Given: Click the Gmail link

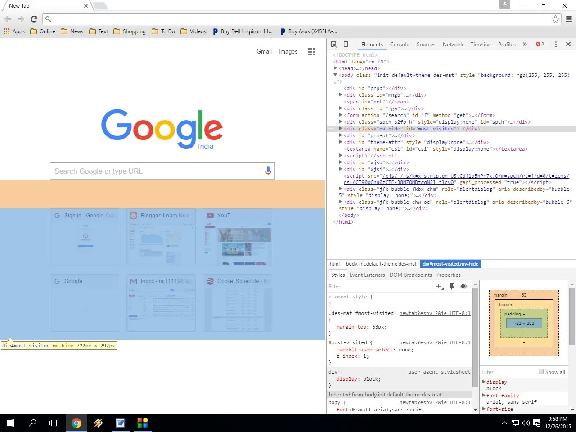Looking at the screenshot, I should tap(264, 51).
